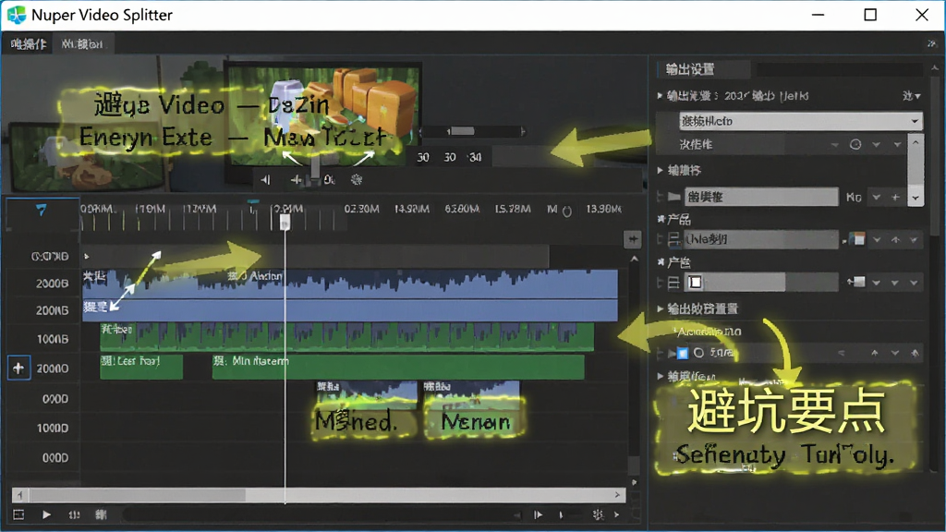
Task: Select the round radio button beside blue checkbox
Action: [x=698, y=353]
